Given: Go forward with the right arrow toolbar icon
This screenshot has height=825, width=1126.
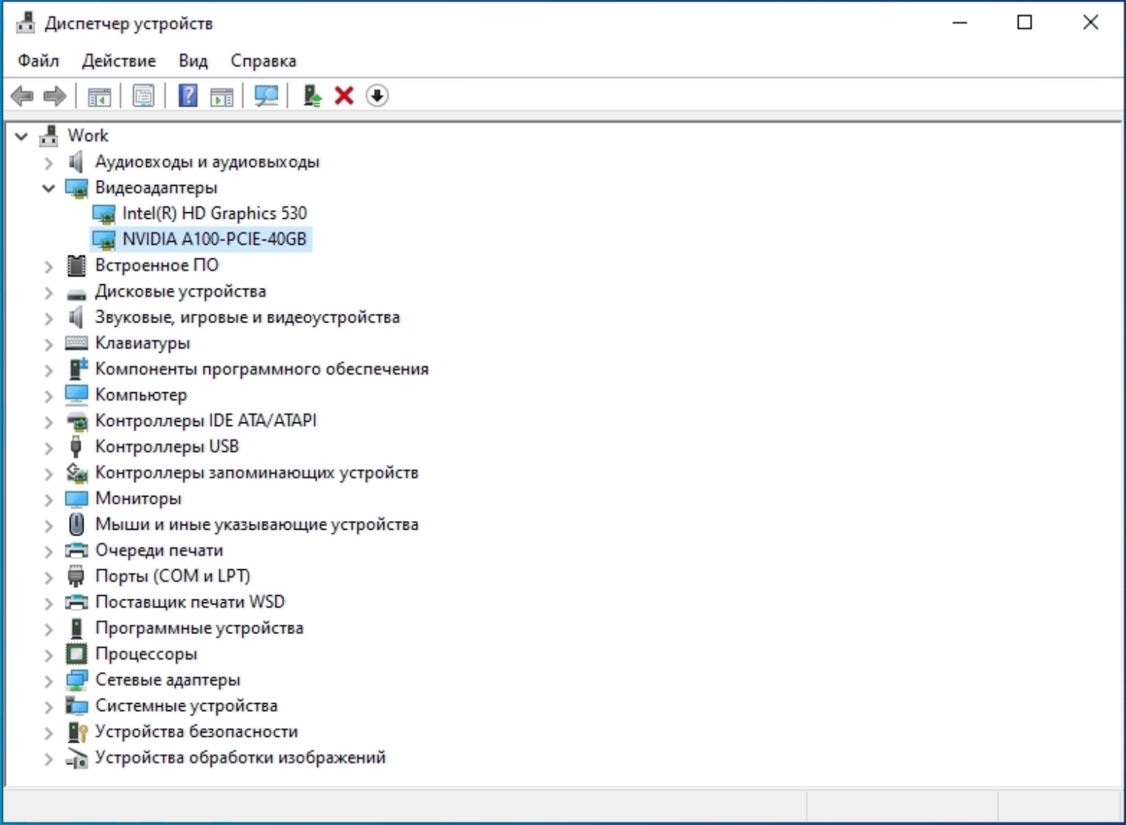Looking at the screenshot, I should point(55,96).
